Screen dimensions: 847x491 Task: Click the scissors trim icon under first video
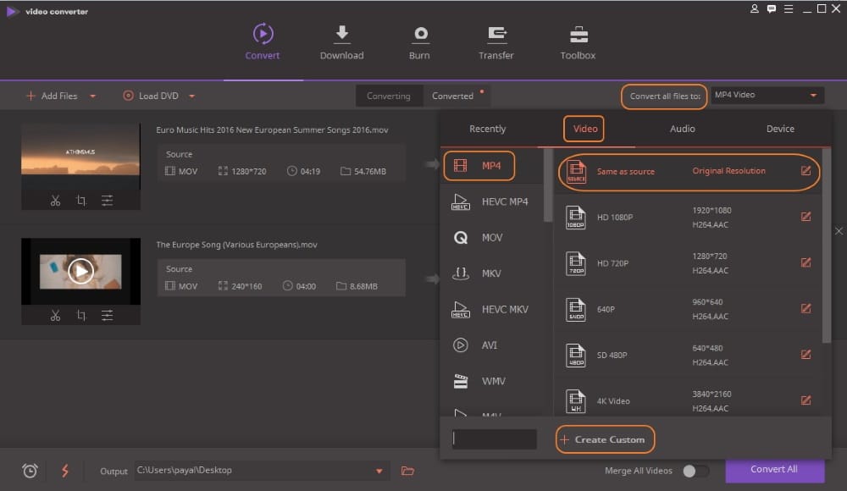point(55,201)
